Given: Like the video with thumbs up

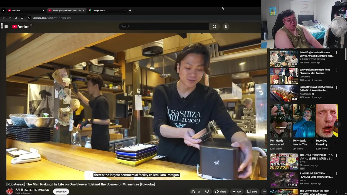Looking at the screenshot, I should [x=196, y=191].
